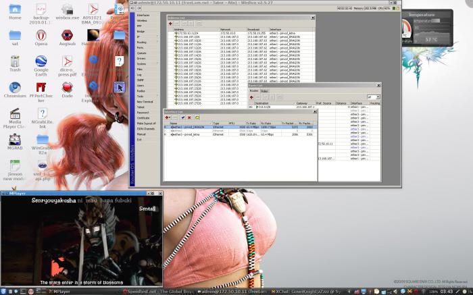Click the red plus add button in Route List
Image resolution: width=473 pixels, height=295 pixels.
251,97
